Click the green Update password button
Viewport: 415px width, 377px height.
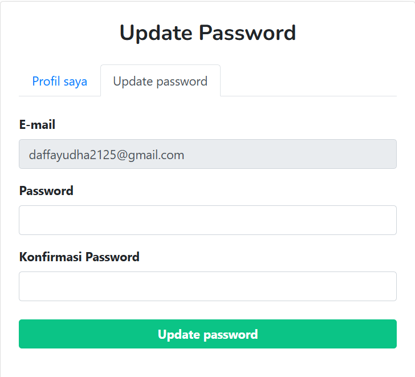tap(207, 334)
